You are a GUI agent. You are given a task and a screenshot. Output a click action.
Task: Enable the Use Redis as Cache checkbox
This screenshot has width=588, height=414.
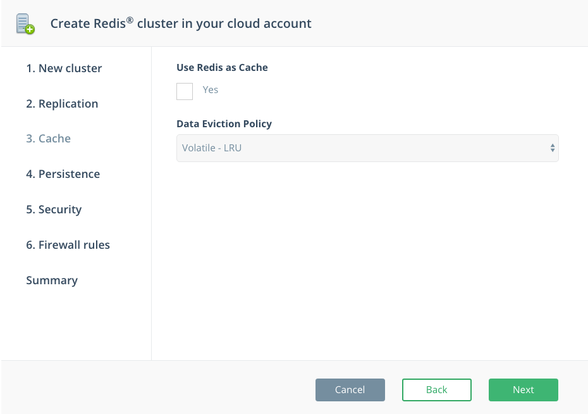point(185,91)
